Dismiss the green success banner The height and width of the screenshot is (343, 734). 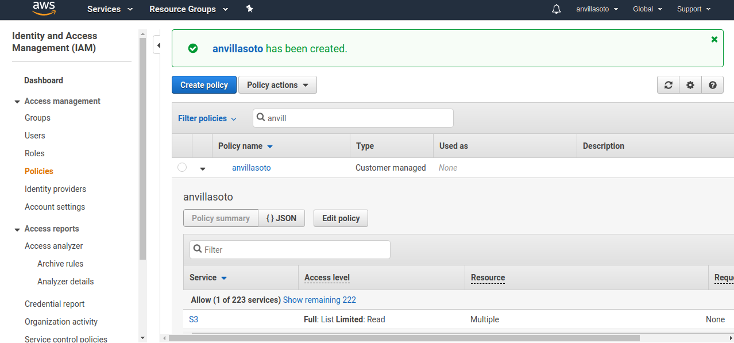click(714, 39)
